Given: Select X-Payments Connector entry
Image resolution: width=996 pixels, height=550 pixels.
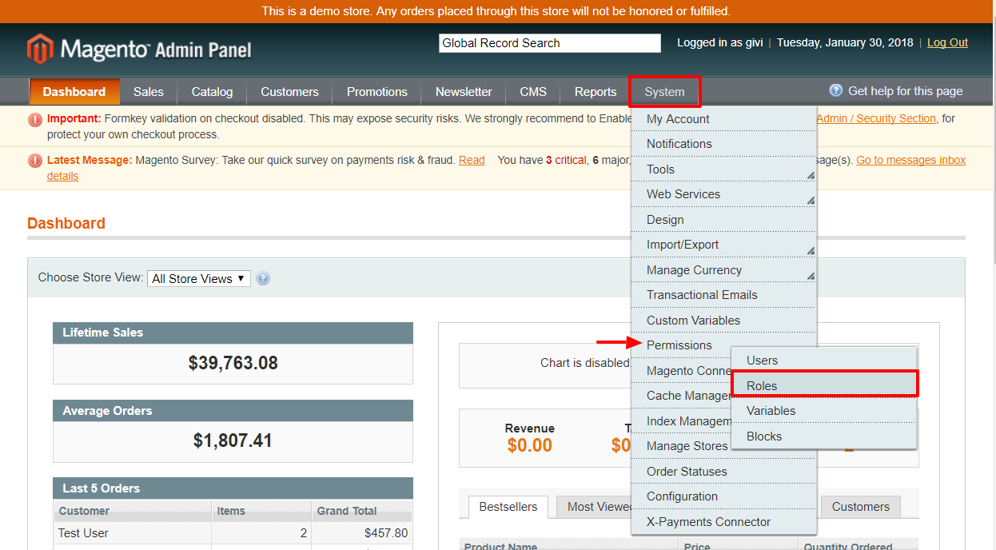Looking at the screenshot, I should pos(723,522).
